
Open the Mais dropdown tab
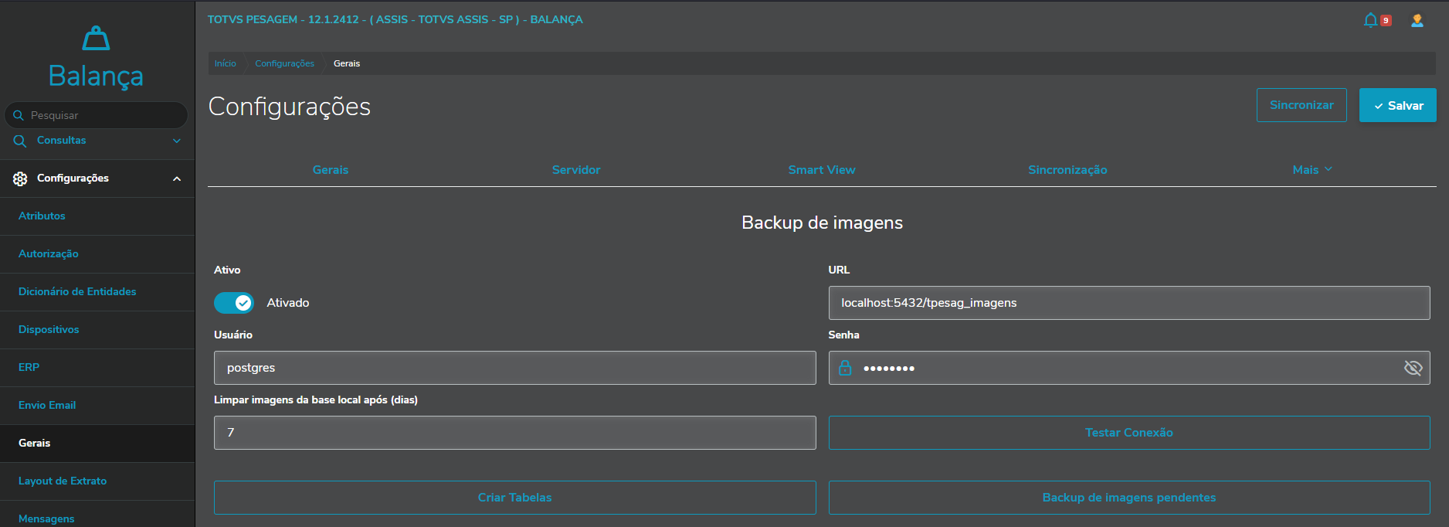pyautogui.click(x=1312, y=170)
